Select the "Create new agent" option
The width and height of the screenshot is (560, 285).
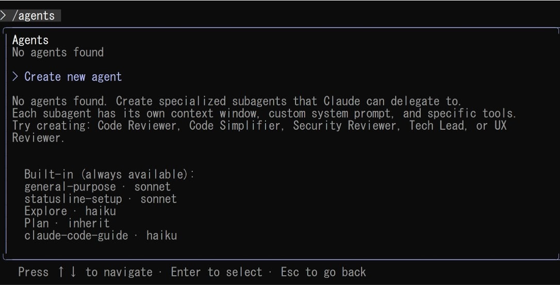[x=73, y=77]
